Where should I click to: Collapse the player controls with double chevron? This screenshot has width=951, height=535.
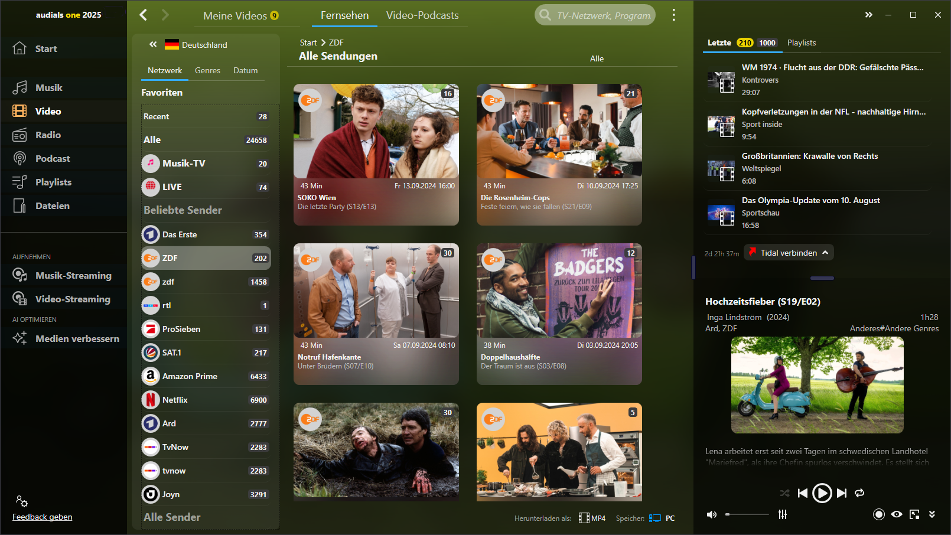(932, 514)
